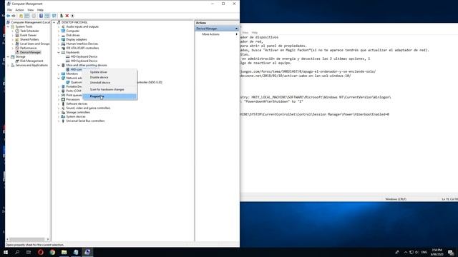Open the Action menu
The width and height of the screenshot is (458, 257).
click(x=19, y=10)
